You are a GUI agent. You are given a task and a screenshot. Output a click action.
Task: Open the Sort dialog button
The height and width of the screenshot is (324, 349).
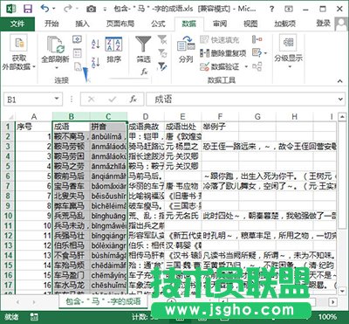(113, 49)
